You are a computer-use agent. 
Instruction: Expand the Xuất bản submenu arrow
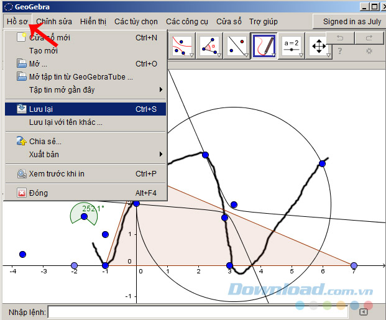coord(161,154)
